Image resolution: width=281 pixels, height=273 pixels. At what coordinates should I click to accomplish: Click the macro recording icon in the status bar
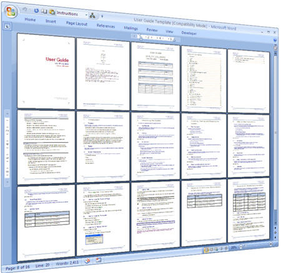(x=98, y=259)
